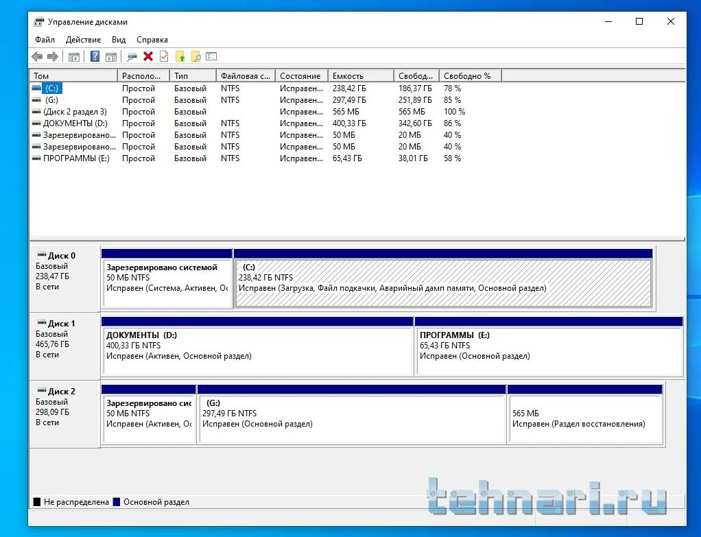Click the yellow folder with green arrow icon
Screen dimensions: 701x537
180,57
